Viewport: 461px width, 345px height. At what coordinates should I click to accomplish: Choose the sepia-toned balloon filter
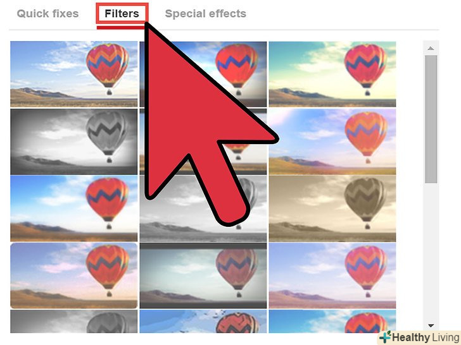(x=332, y=209)
